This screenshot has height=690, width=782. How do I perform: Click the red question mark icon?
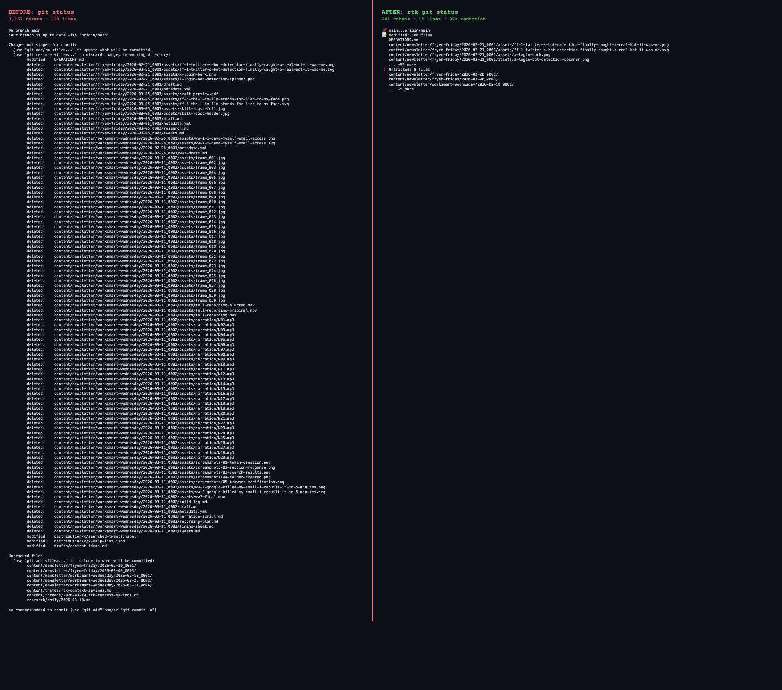coord(384,70)
